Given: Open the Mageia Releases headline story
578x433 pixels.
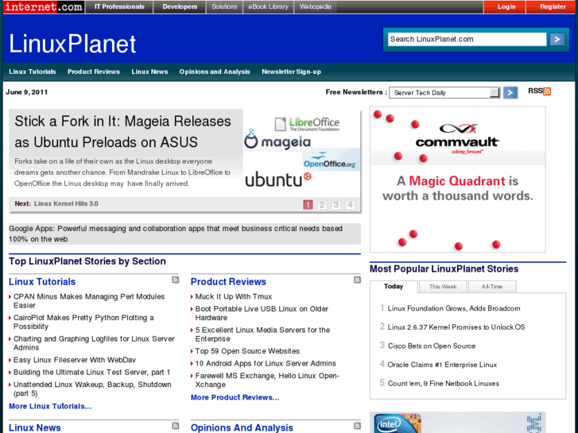Looking at the screenshot, I should pyautogui.click(x=122, y=132).
